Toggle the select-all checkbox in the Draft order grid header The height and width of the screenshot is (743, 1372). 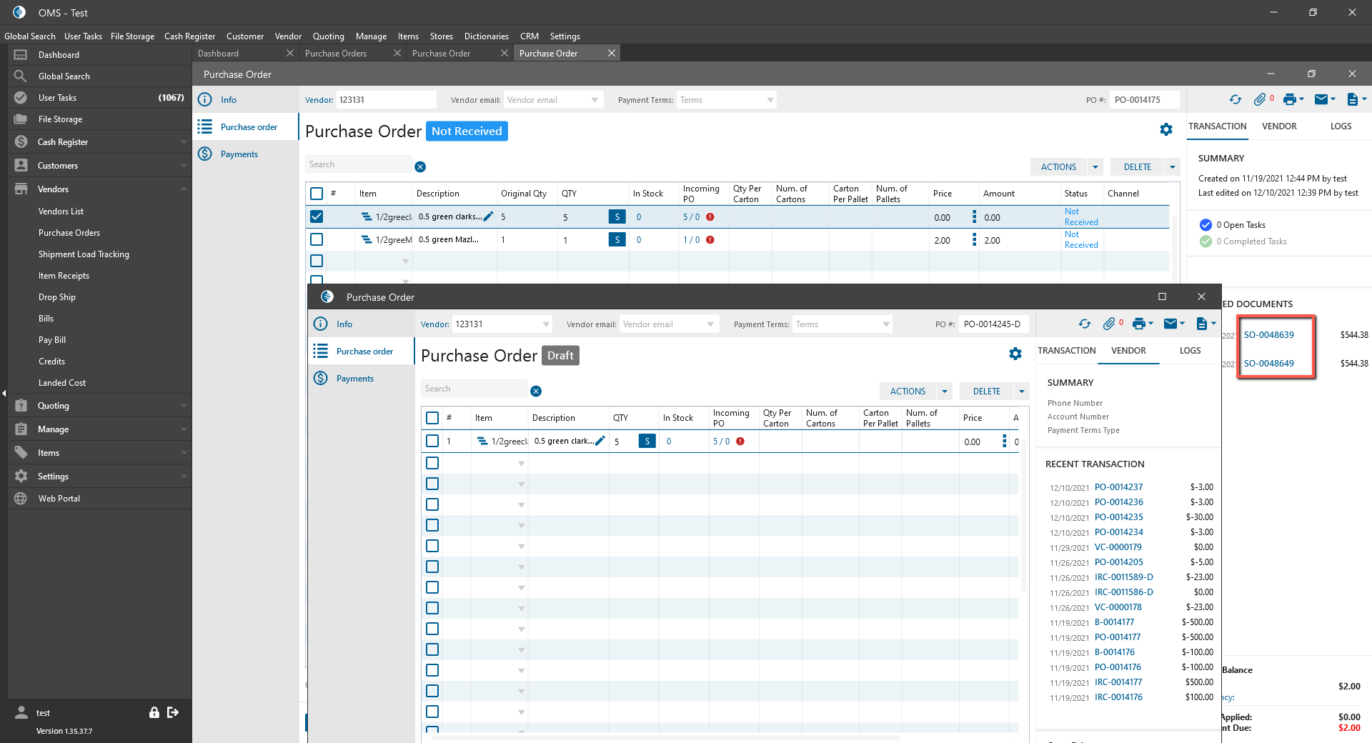point(432,418)
